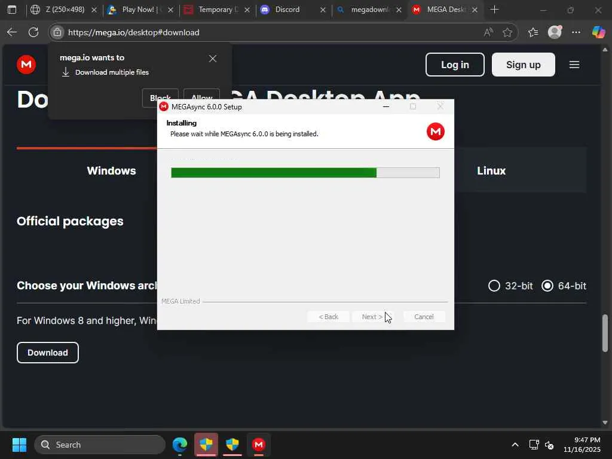
Task: Click the Sign up button
Action: 524,65
